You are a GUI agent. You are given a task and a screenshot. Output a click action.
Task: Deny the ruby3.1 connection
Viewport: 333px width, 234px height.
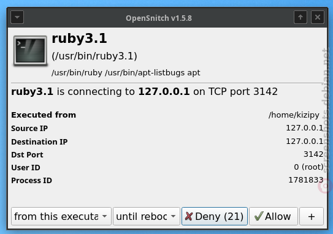tap(215, 216)
